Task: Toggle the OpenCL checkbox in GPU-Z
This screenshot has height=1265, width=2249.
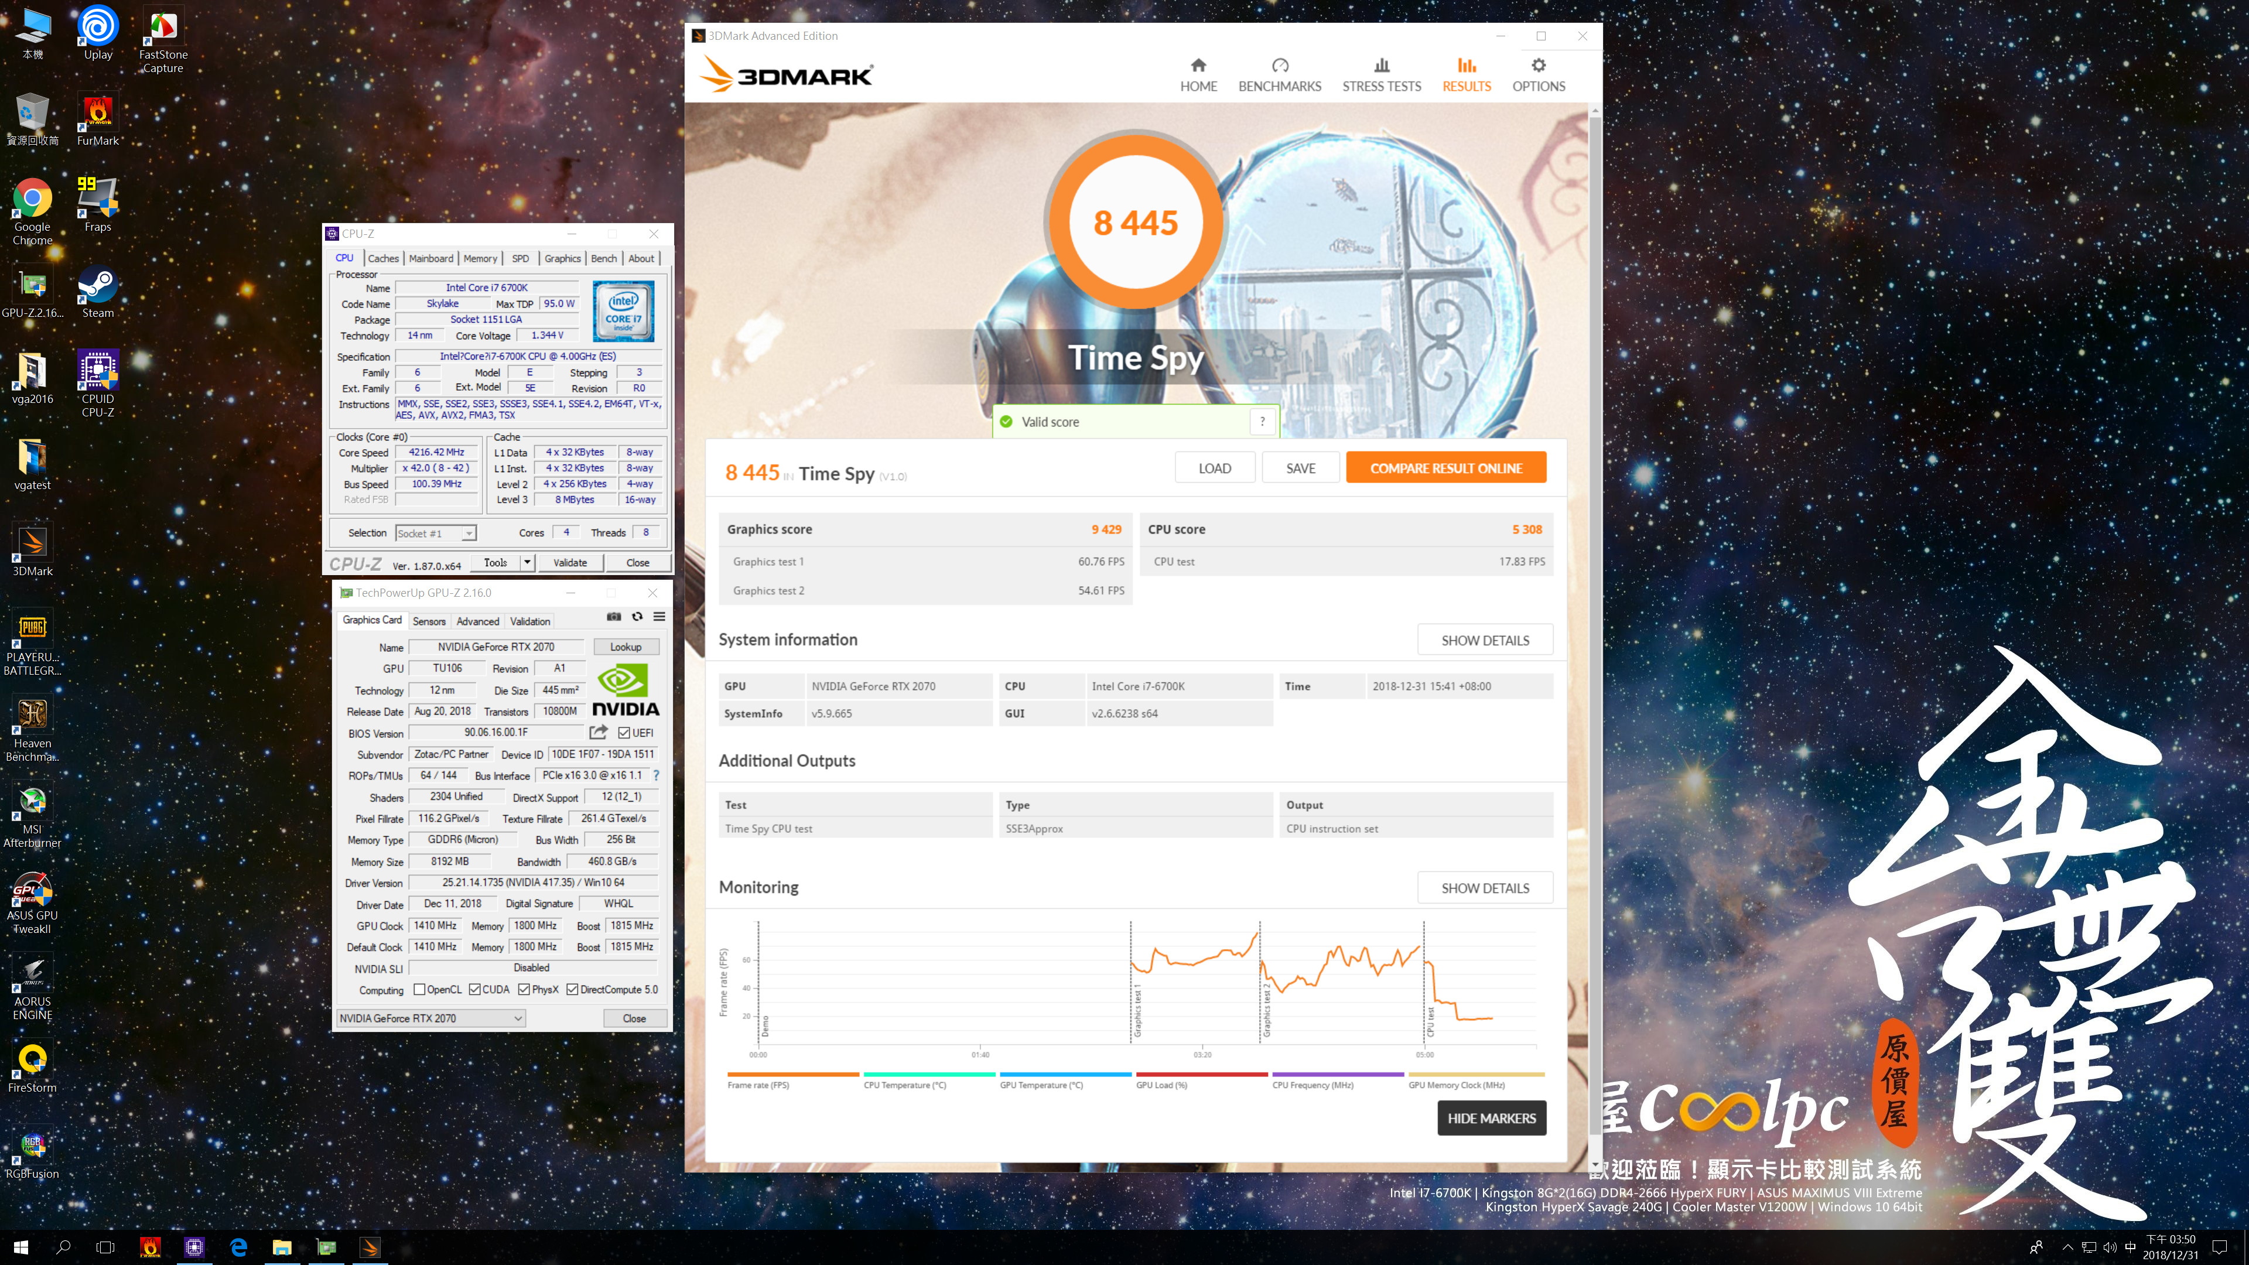Action: (419, 989)
